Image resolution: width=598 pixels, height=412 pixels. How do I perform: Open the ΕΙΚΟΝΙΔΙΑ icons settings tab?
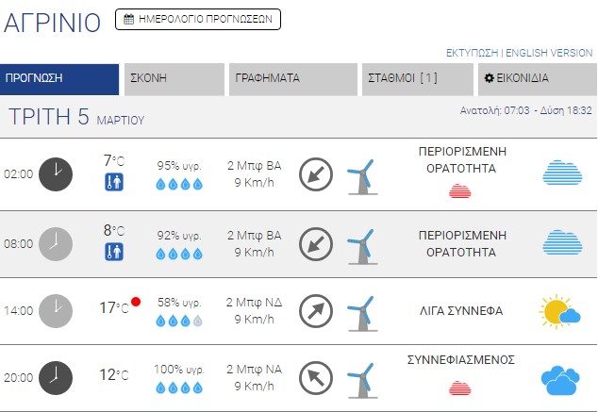533,79
